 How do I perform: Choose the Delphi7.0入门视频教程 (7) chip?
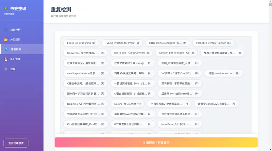click(x=86, y=104)
